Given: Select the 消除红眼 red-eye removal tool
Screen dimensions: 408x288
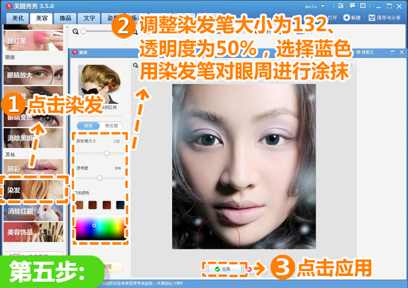Looking at the screenshot, I should 33,212.
